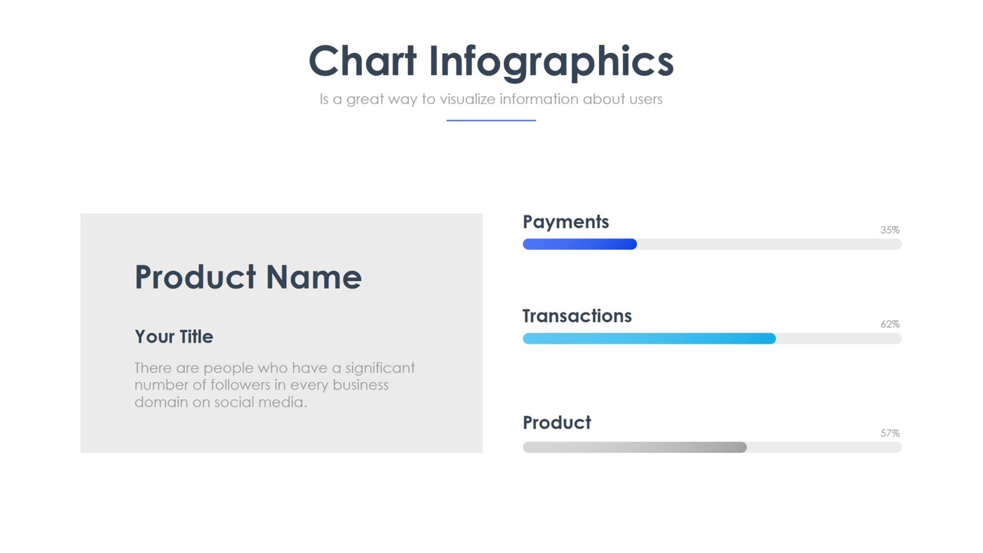This screenshot has width=983, height=553.
Task: Click the 35% value label
Action: click(890, 230)
